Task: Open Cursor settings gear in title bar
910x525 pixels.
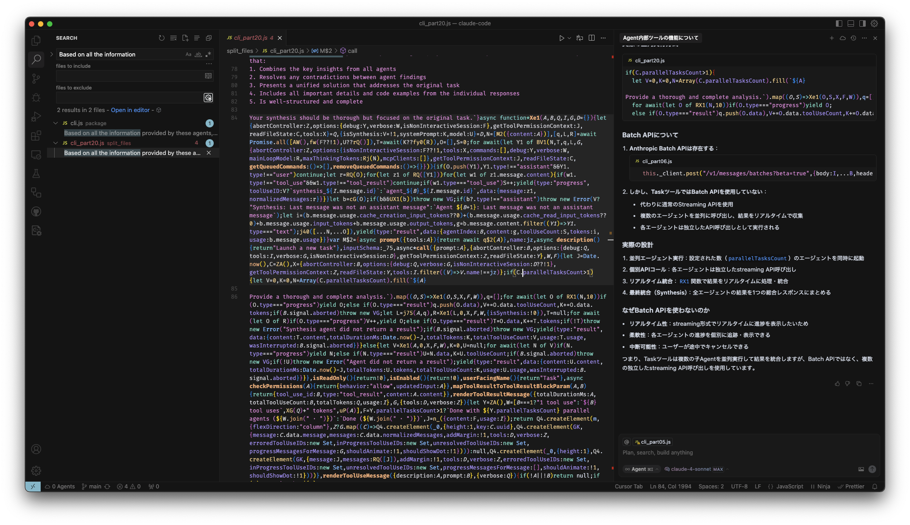Action: [874, 23]
